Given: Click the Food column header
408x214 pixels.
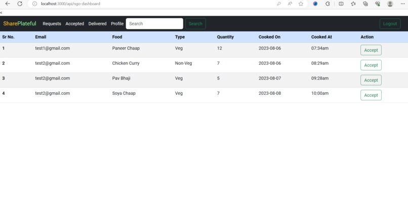Looking at the screenshot, I should click(x=117, y=37).
